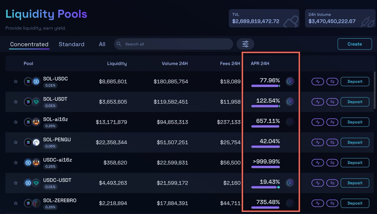The height and width of the screenshot is (214, 377).
Task: Deposit into the SOL-USDC pool
Action: tap(355, 82)
